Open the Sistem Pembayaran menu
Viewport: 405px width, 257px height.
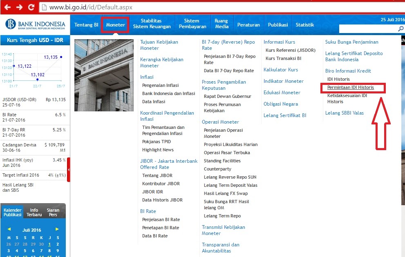tap(192, 24)
